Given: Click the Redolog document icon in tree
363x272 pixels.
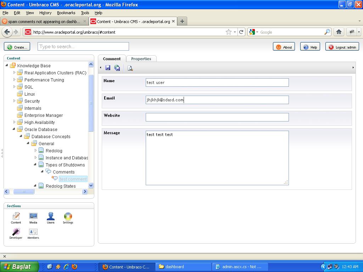Looking at the screenshot, I should (41, 150).
